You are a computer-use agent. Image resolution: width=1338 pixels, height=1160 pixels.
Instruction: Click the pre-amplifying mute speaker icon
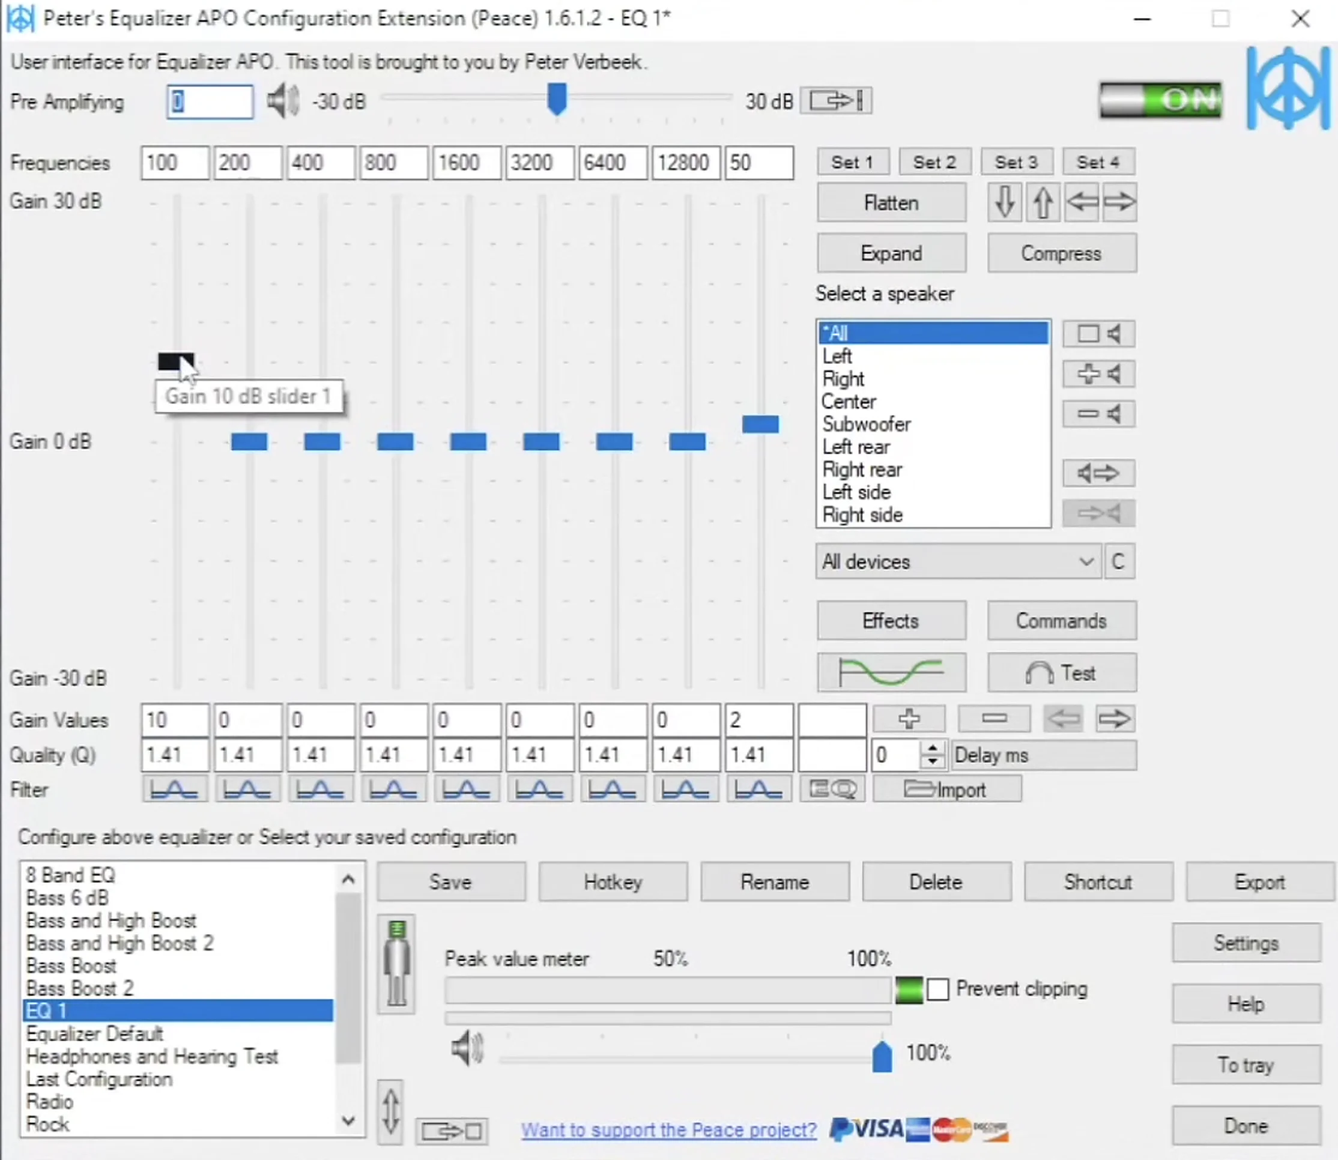pos(283,101)
